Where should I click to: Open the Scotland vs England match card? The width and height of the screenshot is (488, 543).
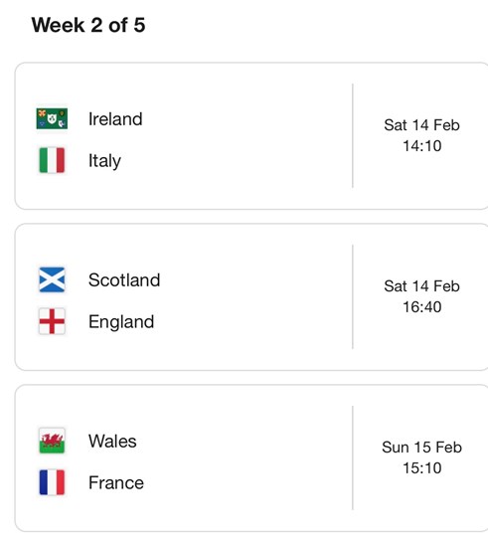(x=251, y=297)
